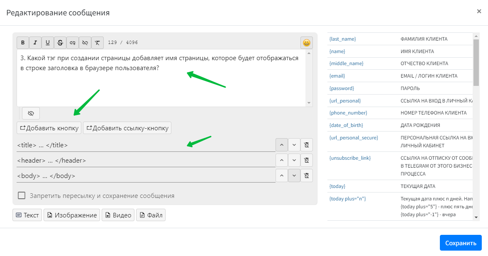
Task: Move the <body> button up
Action: click(281, 176)
